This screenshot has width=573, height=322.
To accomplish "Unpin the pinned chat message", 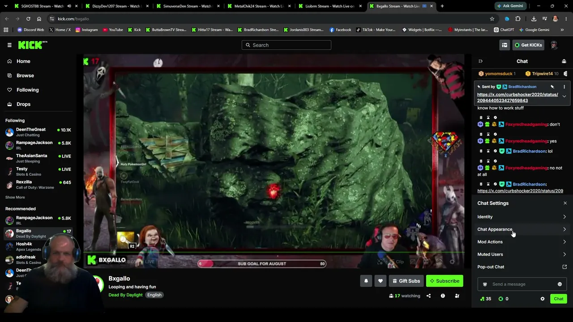I will tap(552, 87).
